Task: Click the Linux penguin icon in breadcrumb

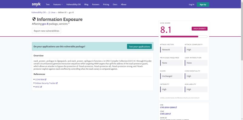Action: (49, 12)
